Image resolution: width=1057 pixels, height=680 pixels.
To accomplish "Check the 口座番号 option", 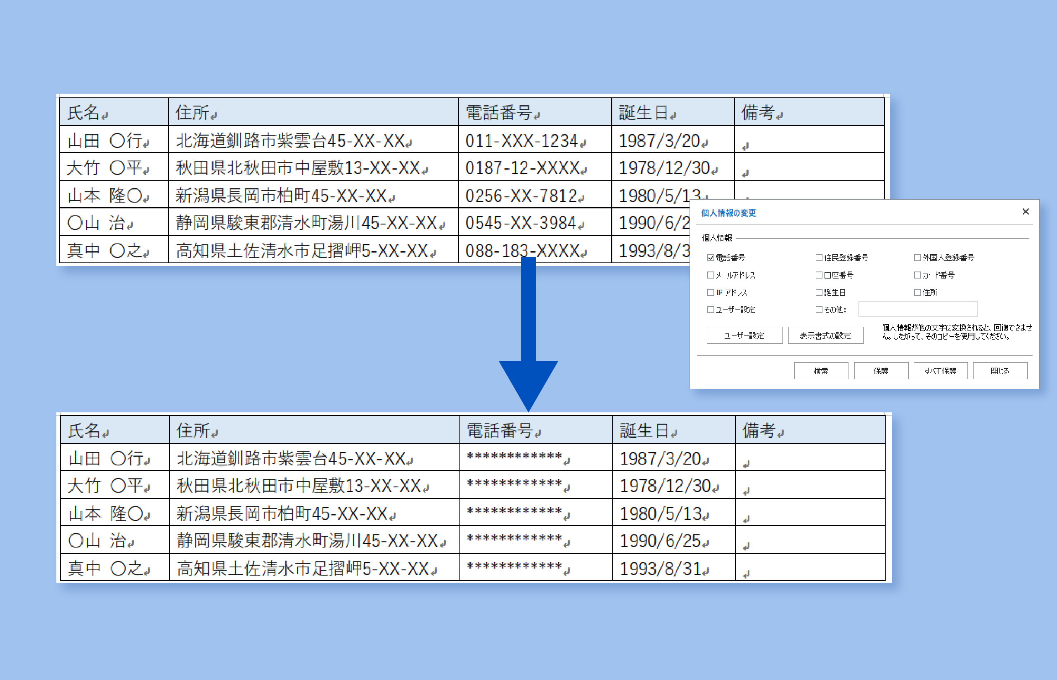I will [x=819, y=275].
